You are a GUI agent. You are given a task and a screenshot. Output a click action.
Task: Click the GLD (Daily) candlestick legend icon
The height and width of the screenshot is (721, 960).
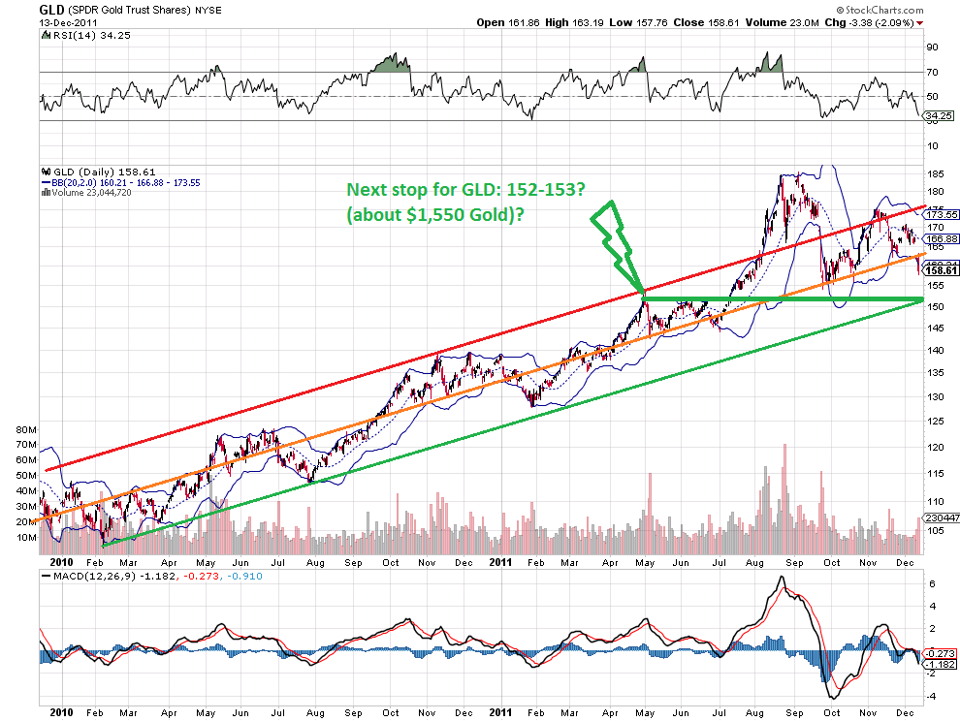[x=46, y=172]
